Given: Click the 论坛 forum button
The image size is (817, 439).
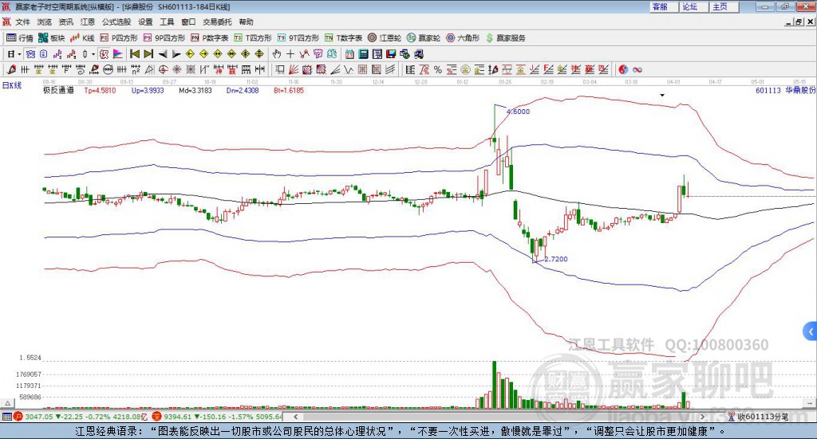Looking at the screenshot, I should [x=693, y=6].
